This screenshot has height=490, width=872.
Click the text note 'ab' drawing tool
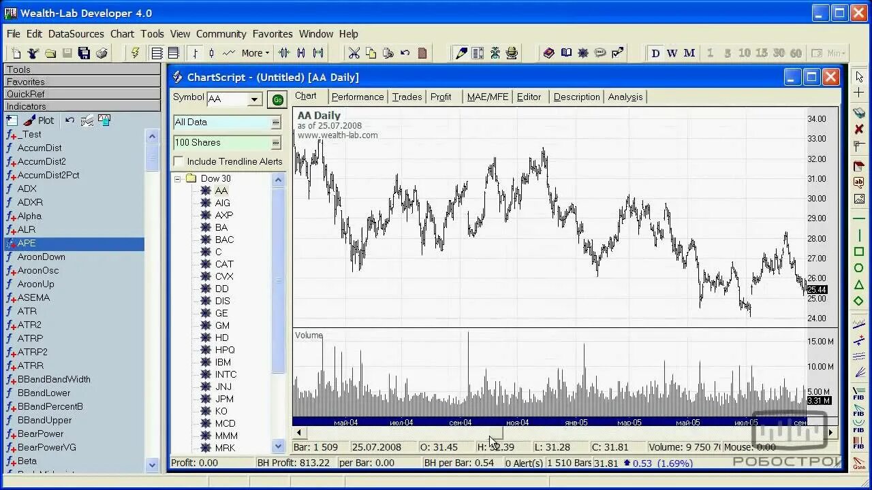click(x=859, y=182)
